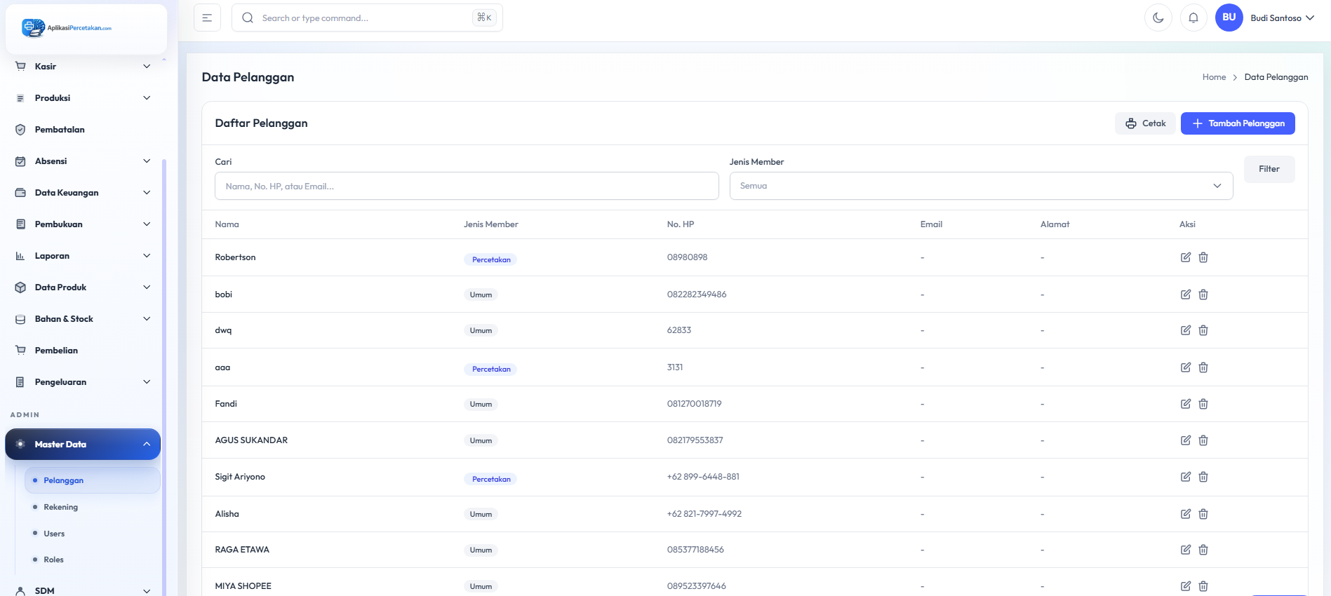Click the Cetak print button
Image resolution: width=1331 pixels, height=596 pixels.
pyautogui.click(x=1145, y=123)
